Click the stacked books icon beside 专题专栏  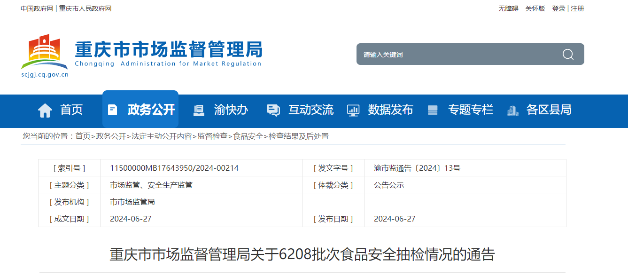click(x=433, y=110)
